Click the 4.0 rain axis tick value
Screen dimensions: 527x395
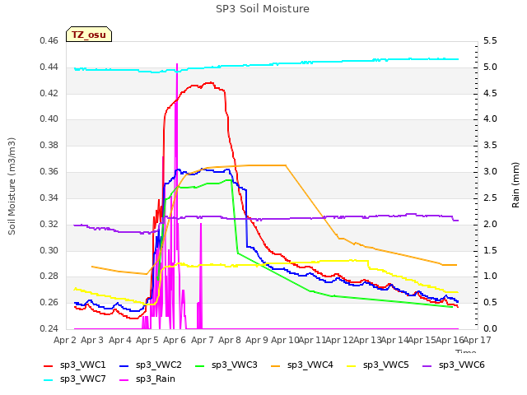pos(490,118)
